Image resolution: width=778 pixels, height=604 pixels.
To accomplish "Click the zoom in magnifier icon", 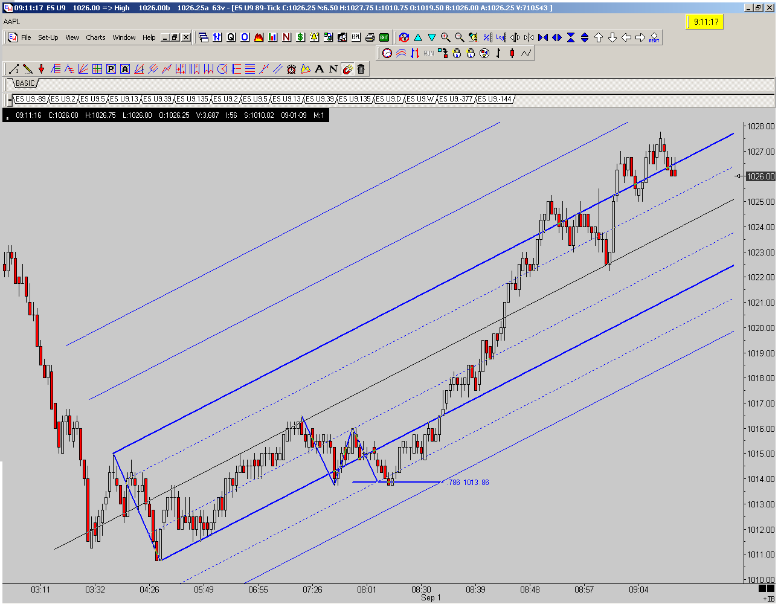I will [x=446, y=37].
